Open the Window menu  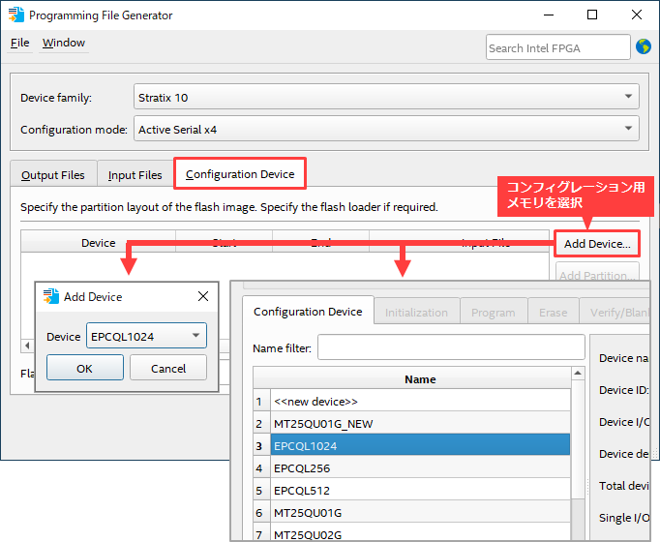(x=64, y=43)
